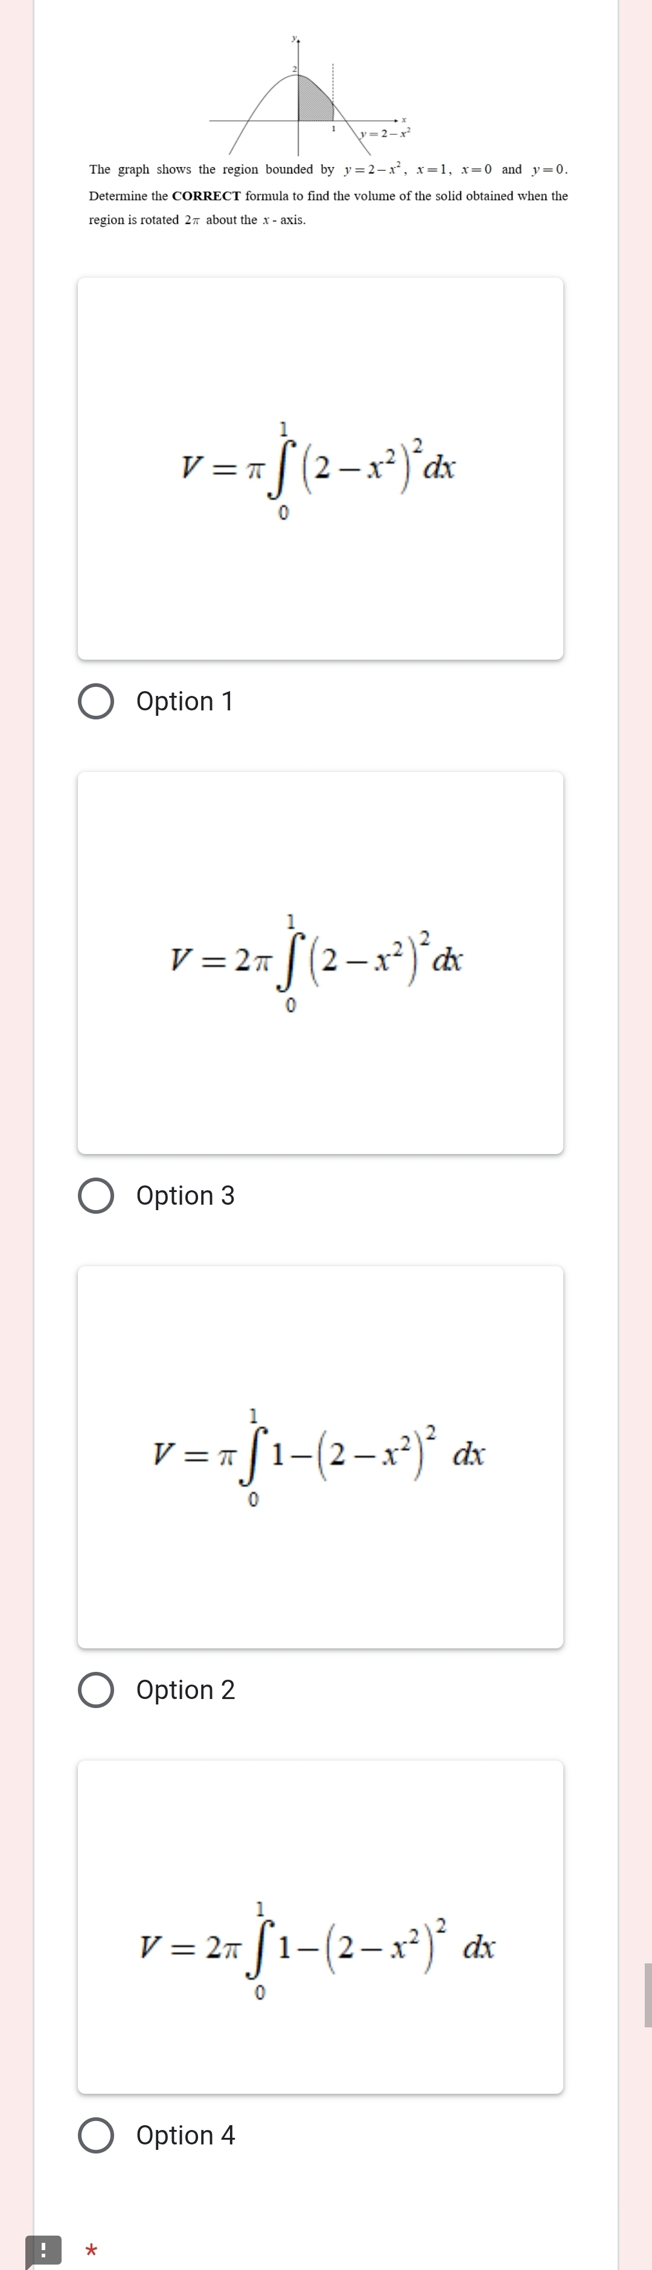This screenshot has height=2270, width=652.
Task: Click the 'Option 1' label text
Action: pyautogui.click(x=185, y=701)
